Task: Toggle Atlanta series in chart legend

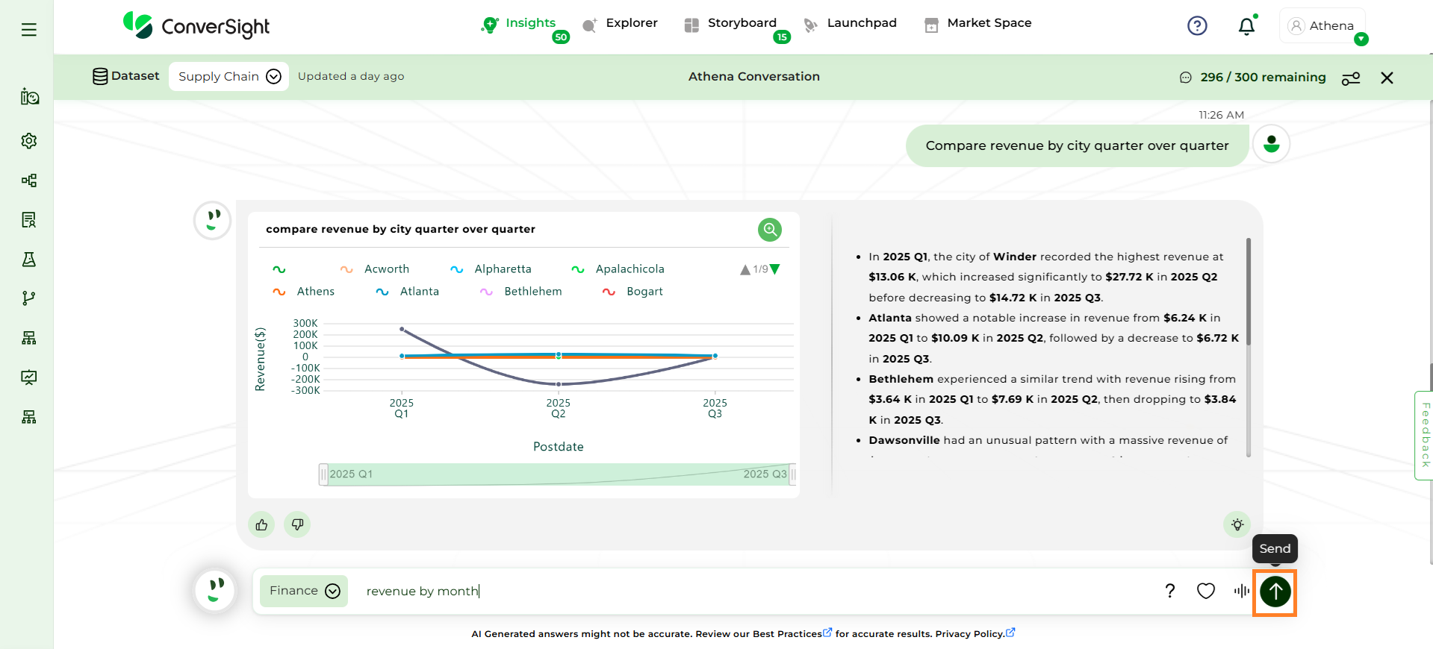Action: (x=408, y=292)
